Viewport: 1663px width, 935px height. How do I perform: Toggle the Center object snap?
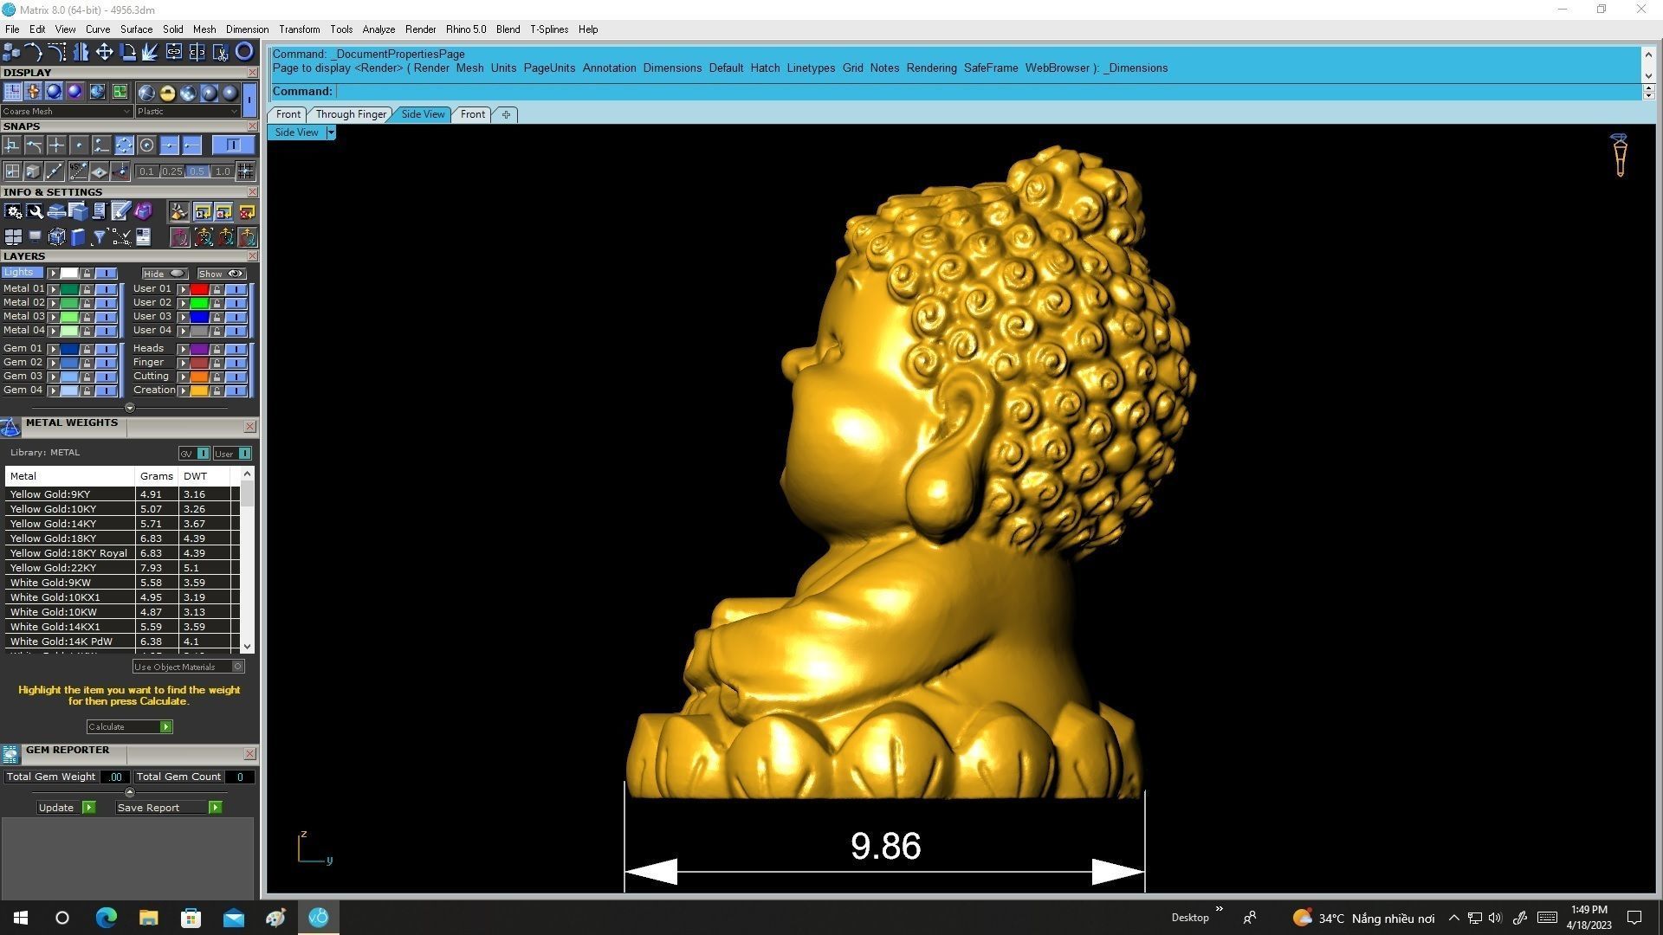point(146,145)
